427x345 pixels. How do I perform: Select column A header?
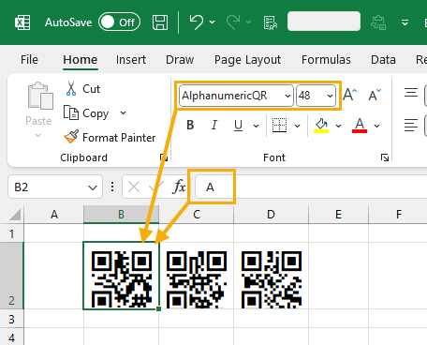(54, 215)
